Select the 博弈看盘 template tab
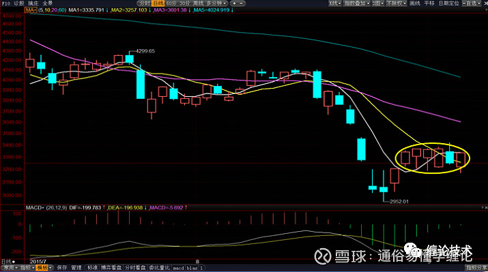 tap(111, 268)
